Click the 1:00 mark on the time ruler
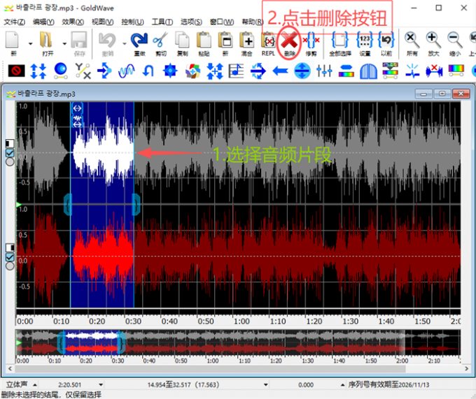This screenshot has width=476, height=399. pos(242,321)
